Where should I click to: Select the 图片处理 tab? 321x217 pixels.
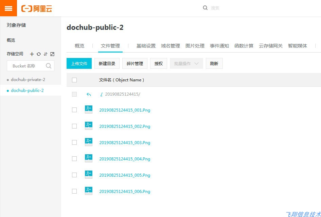pyautogui.click(x=195, y=46)
